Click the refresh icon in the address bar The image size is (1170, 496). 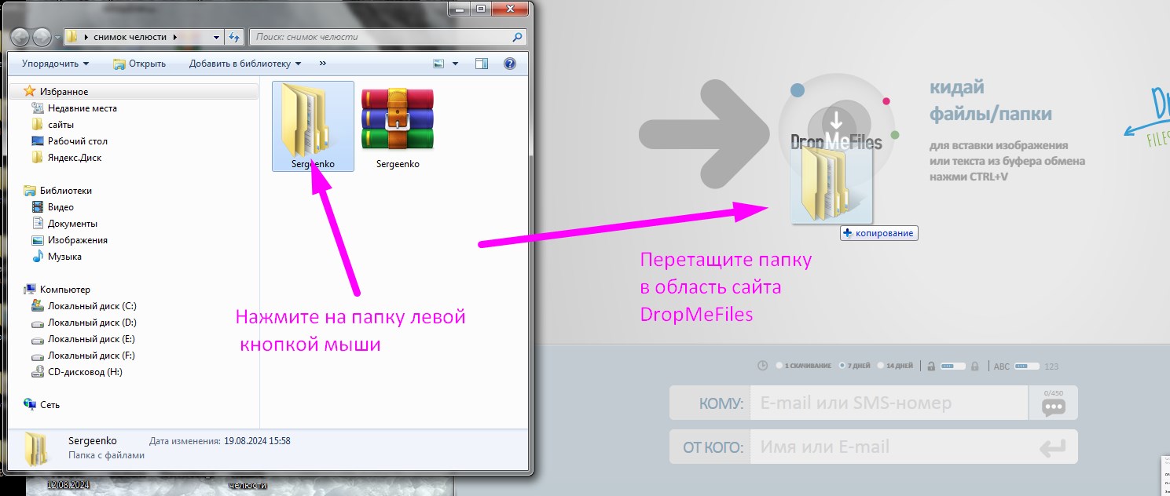234,36
